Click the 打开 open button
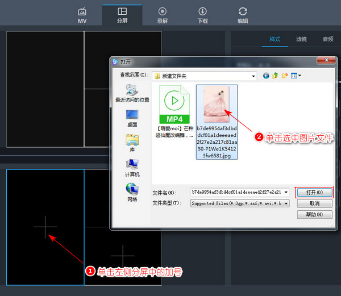This screenshot has height=296, width=341. 314,193
